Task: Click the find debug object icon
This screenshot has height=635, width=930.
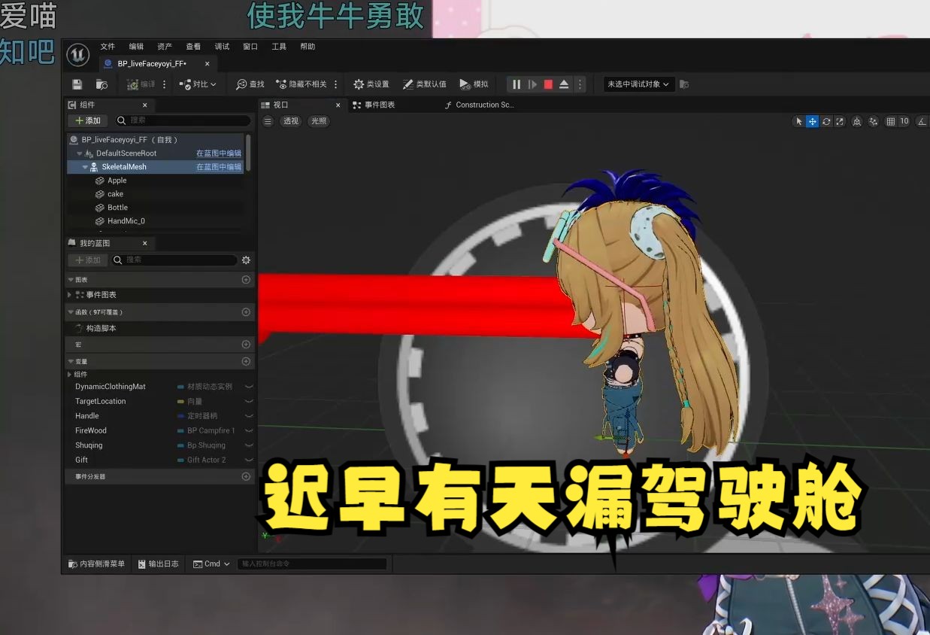Action: click(x=684, y=84)
